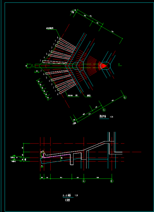Select the upper elevation marker triangle in section
The height and width of the screenshot is (212, 154).
click(x=20, y=157)
